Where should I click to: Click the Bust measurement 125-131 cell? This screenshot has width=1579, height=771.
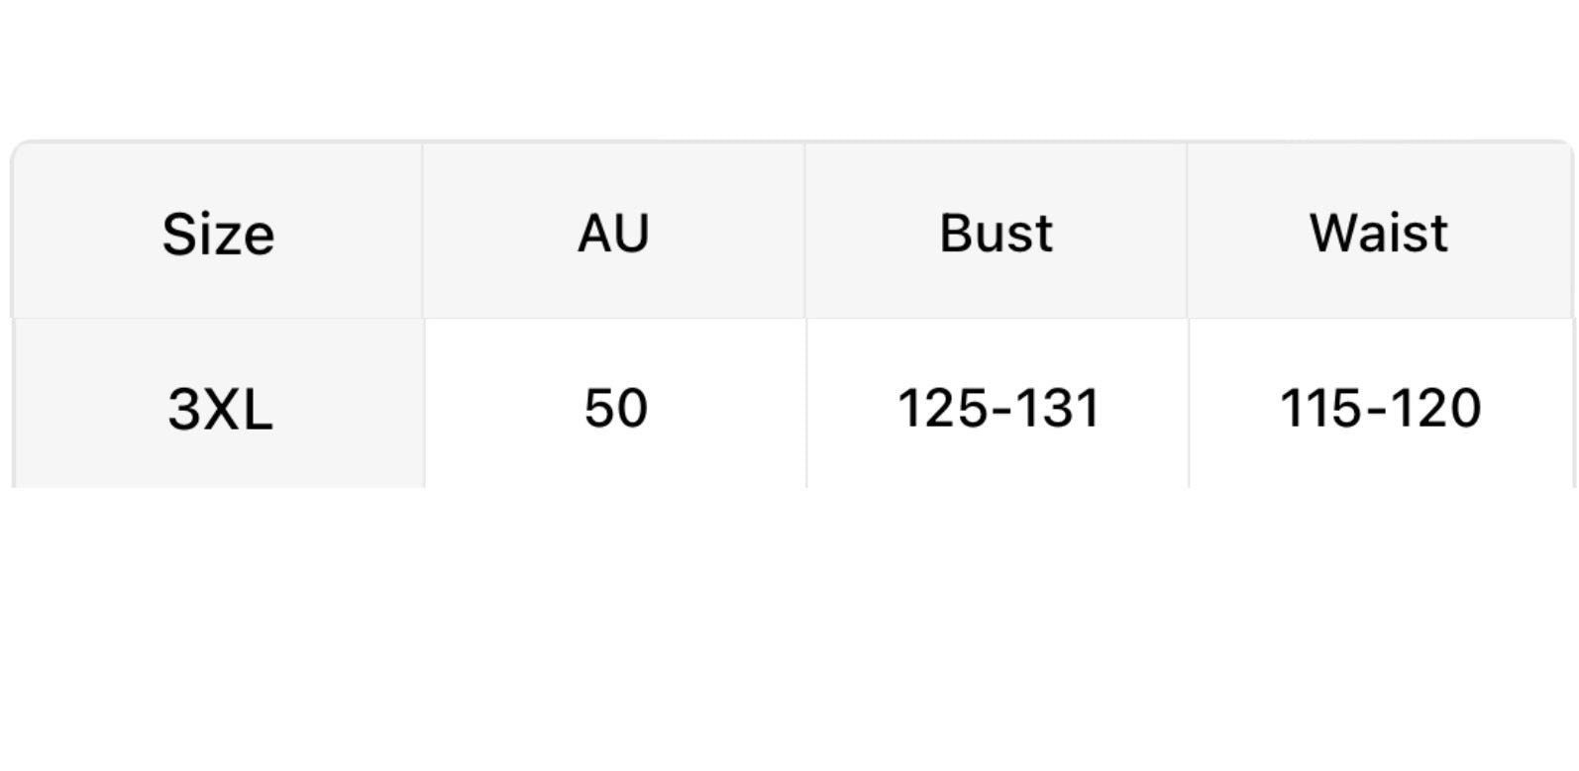998,408
